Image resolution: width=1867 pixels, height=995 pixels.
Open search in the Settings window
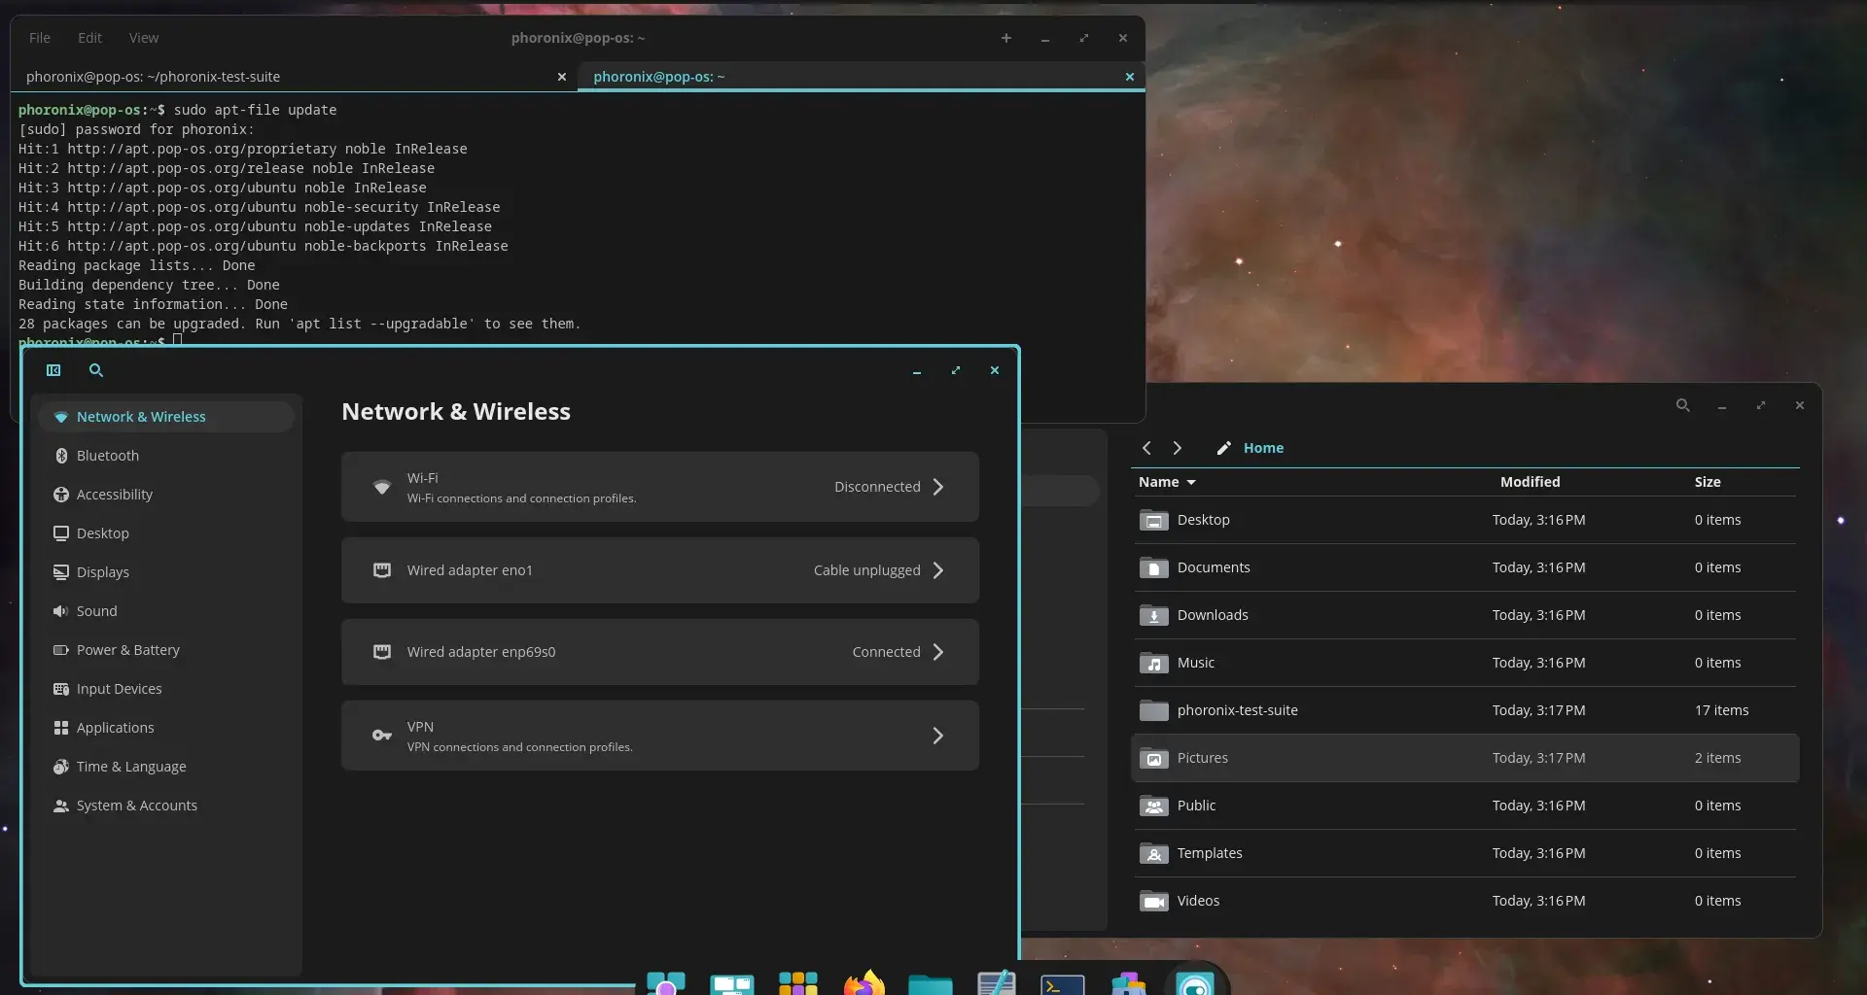tap(94, 370)
